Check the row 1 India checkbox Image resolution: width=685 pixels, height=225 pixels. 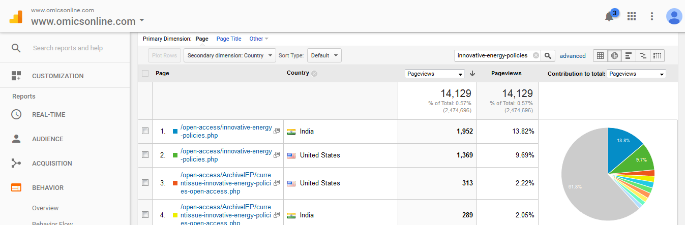tap(145, 131)
